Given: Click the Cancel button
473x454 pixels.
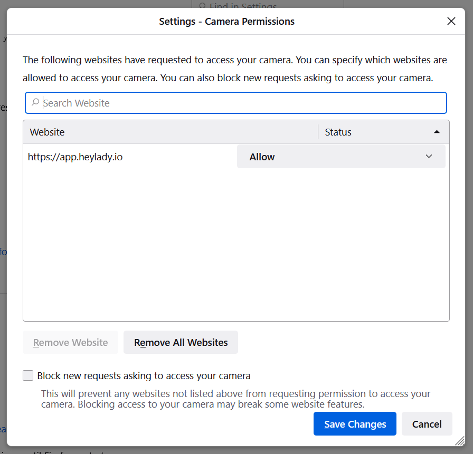Looking at the screenshot, I should click(x=427, y=423).
